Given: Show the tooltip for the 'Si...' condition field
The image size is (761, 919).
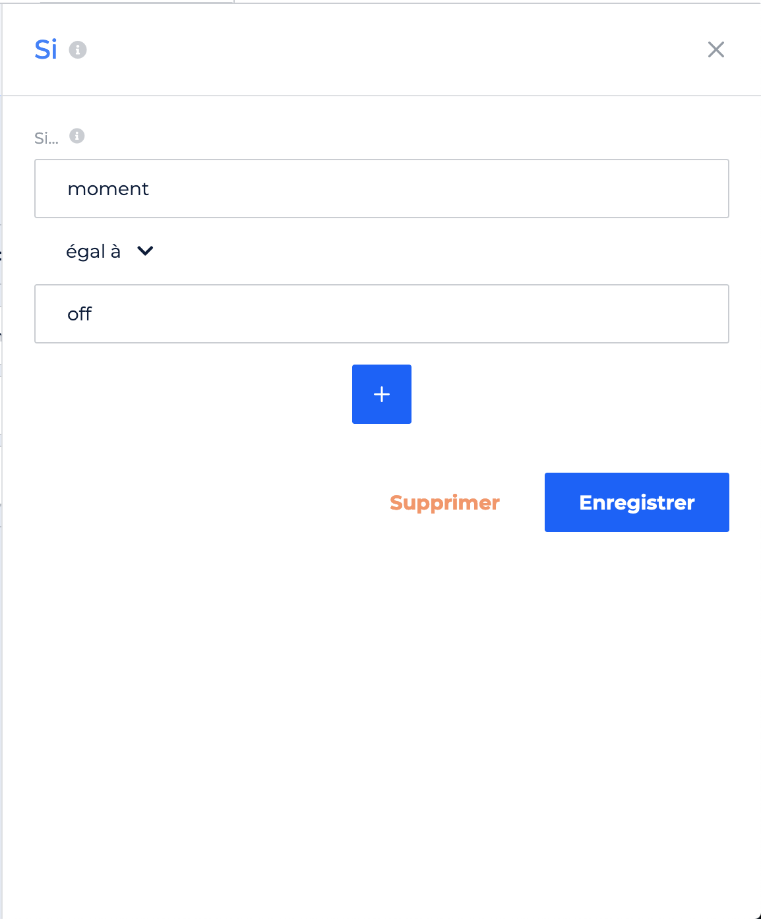Looking at the screenshot, I should (x=77, y=136).
